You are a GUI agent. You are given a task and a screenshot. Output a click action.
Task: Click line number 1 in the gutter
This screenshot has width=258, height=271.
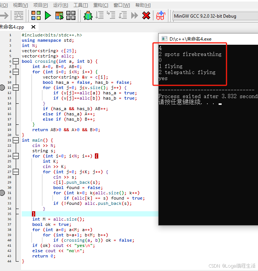10,35
